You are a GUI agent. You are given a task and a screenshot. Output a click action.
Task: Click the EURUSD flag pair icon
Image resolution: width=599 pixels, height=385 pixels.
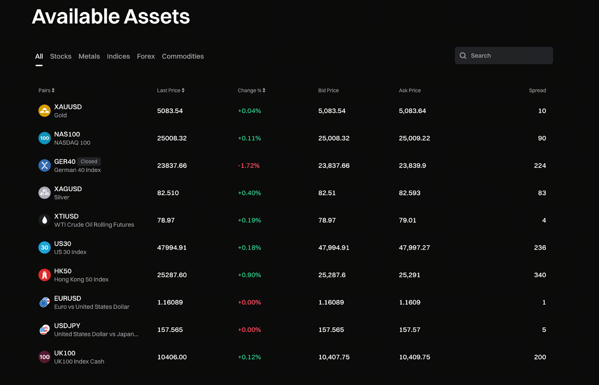[45, 302]
